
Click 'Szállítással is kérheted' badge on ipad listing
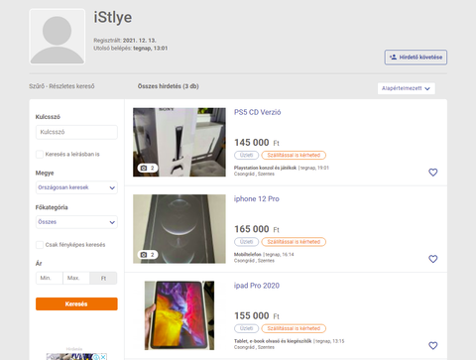click(294, 328)
